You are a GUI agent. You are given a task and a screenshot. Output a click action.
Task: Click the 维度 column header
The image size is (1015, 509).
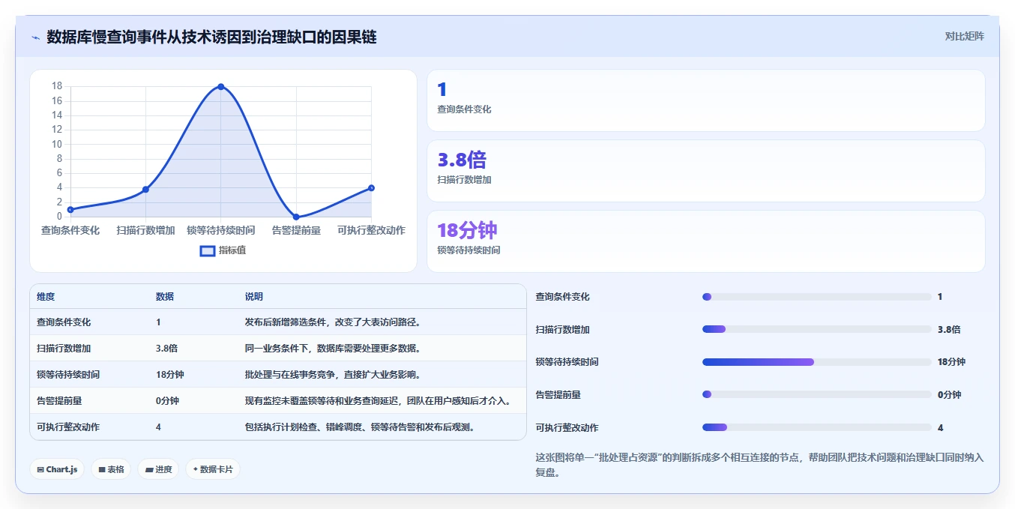point(46,297)
